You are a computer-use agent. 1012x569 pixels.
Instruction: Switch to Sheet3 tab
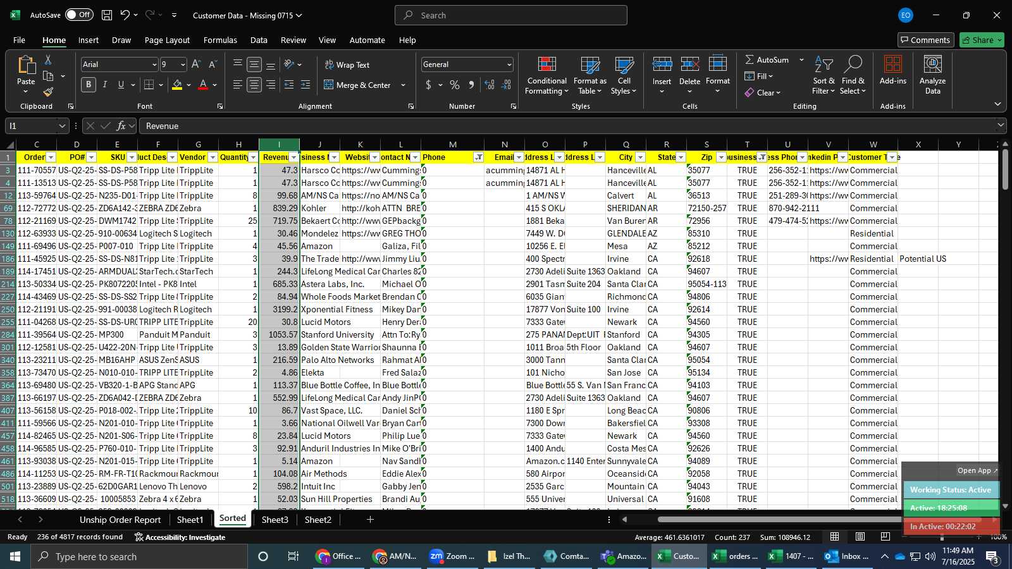(x=275, y=520)
